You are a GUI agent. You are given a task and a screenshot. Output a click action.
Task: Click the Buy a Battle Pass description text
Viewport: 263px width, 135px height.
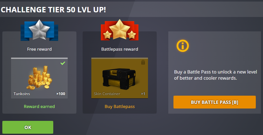click(216, 75)
